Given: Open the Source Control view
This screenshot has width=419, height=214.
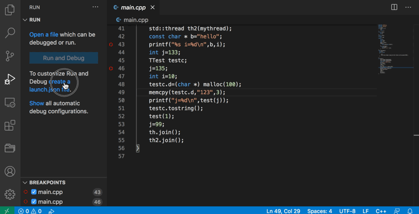Looking at the screenshot, I should coord(10,56).
